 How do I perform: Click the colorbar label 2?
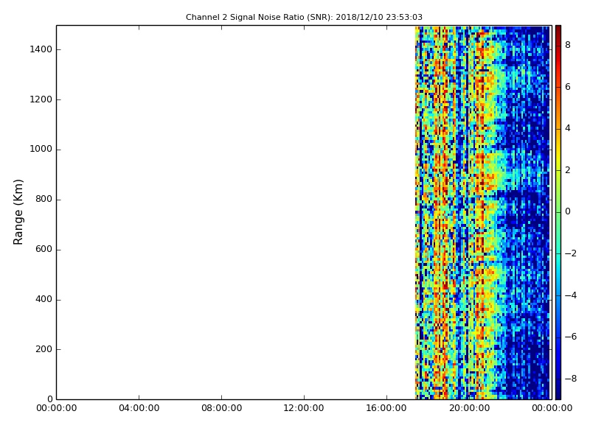click(x=568, y=170)
